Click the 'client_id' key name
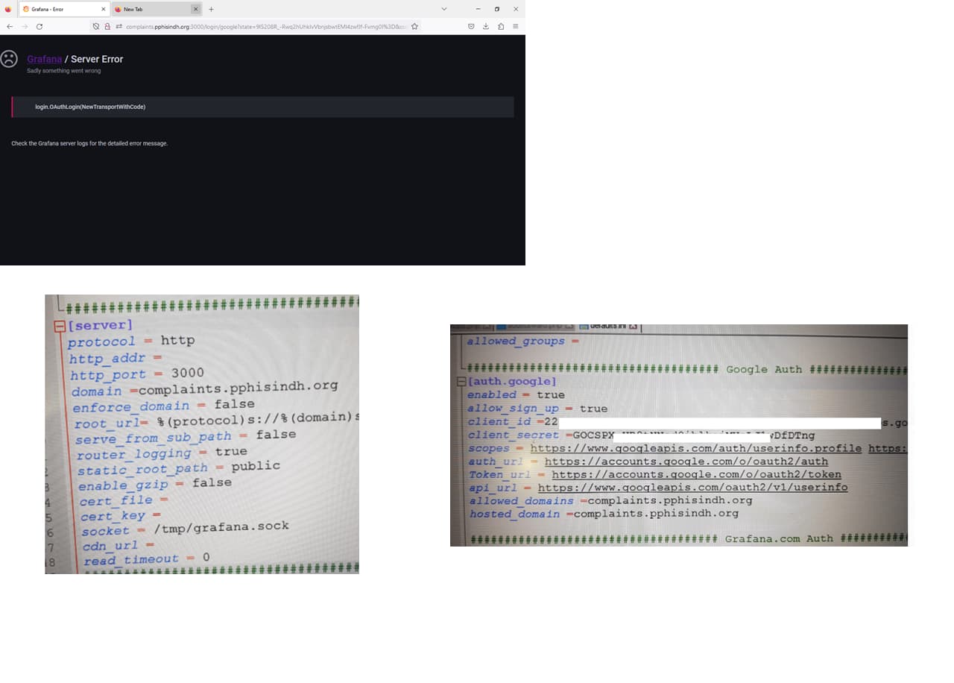The height and width of the screenshot is (683, 954). pos(499,422)
